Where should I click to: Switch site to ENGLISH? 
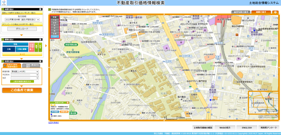247,128
